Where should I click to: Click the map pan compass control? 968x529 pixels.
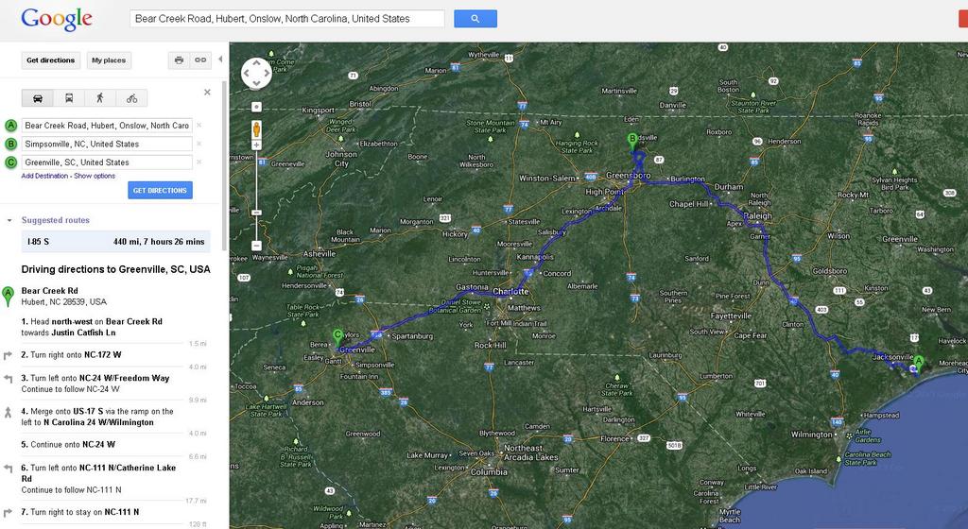pos(256,74)
